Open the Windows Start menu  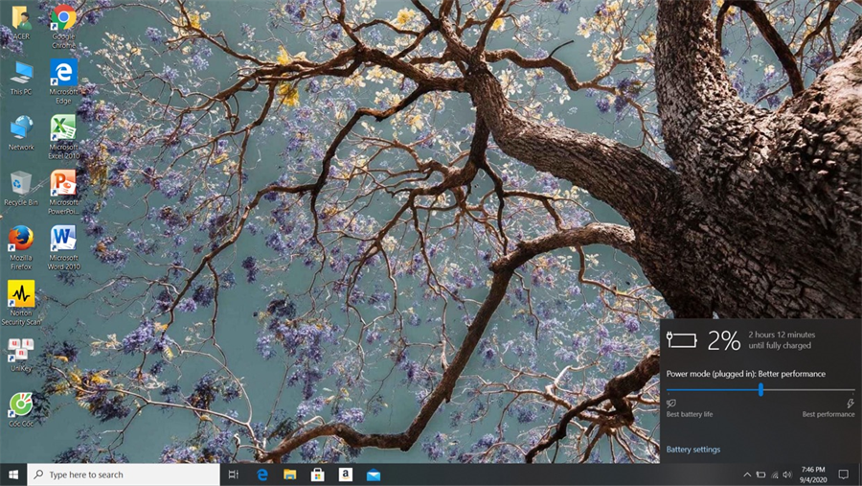point(13,474)
